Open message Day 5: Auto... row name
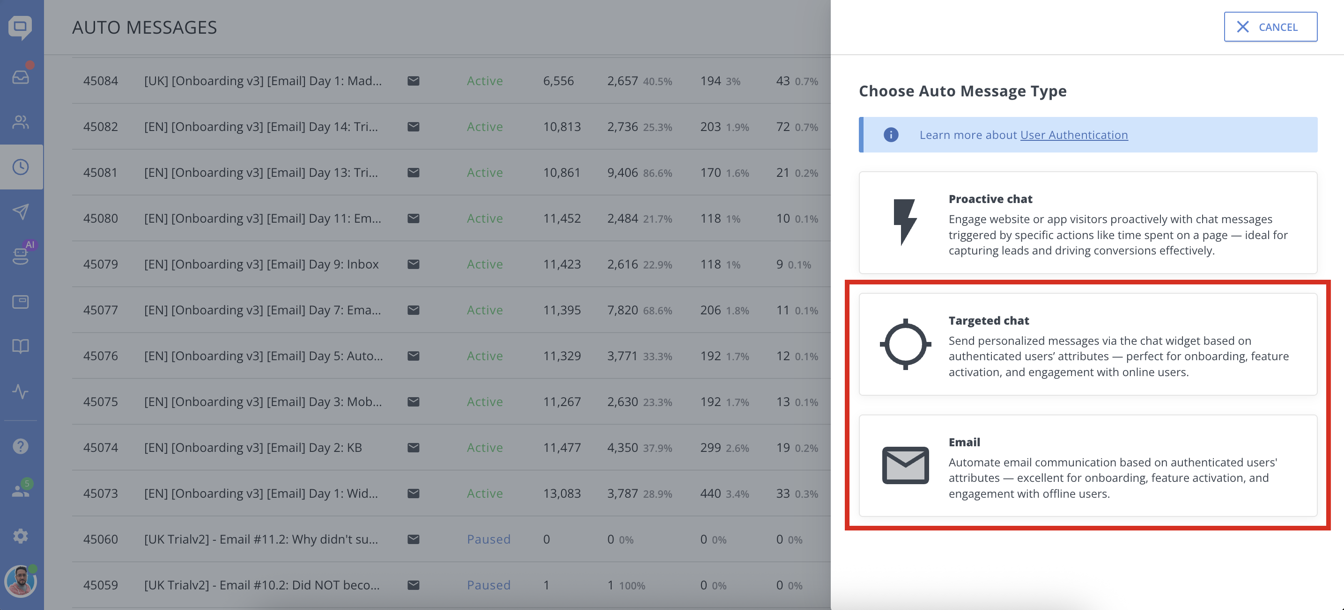The width and height of the screenshot is (1344, 610). [x=264, y=356]
